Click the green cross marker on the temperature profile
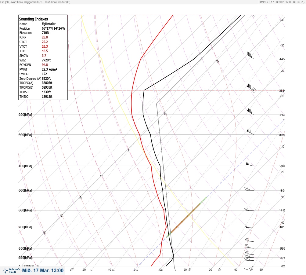306x275 pixels. coord(169,235)
